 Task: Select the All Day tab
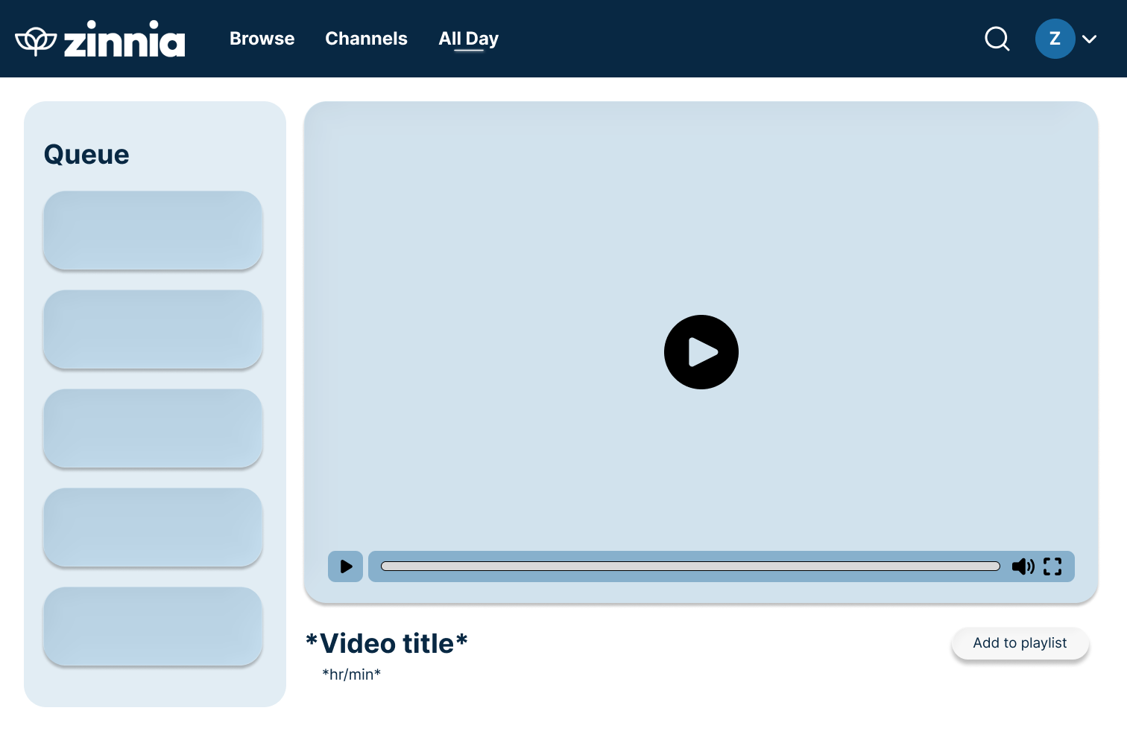click(x=468, y=39)
